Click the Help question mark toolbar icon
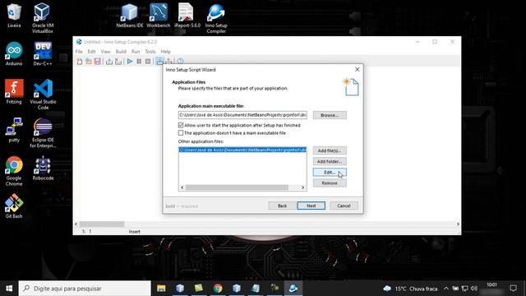The height and width of the screenshot is (296, 526). tap(180, 62)
